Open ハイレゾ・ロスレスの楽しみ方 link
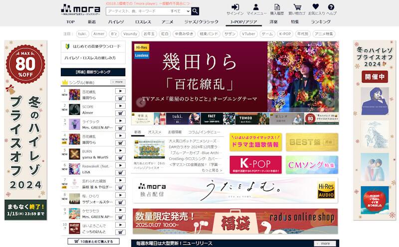This screenshot has height=247, width=399. 93,58
